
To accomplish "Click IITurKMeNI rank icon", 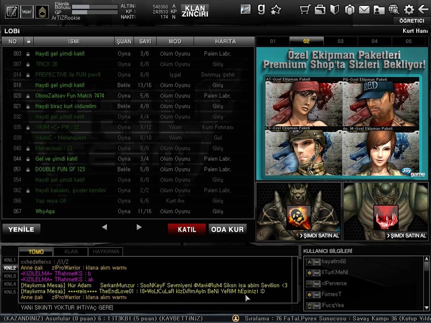I will [x=309, y=273].
